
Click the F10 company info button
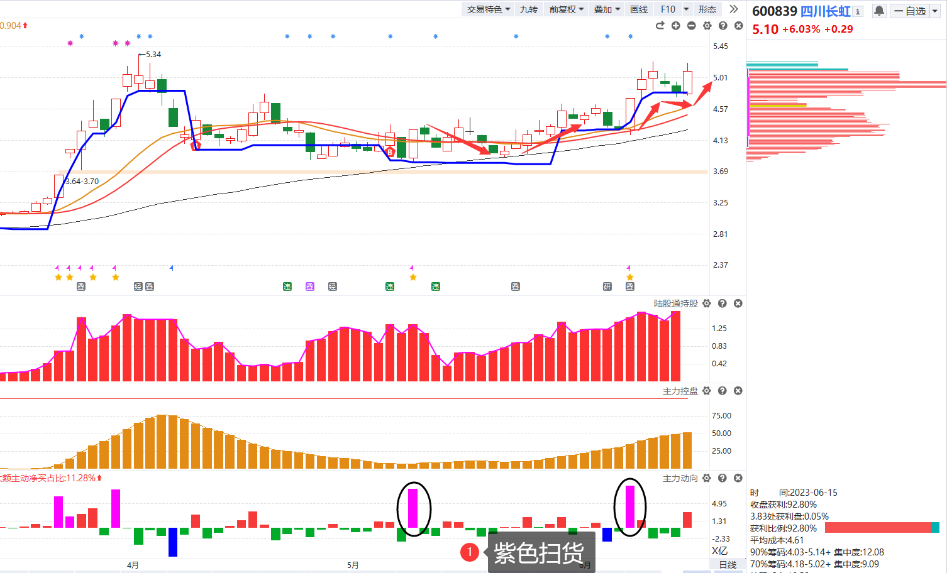[668, 9]
